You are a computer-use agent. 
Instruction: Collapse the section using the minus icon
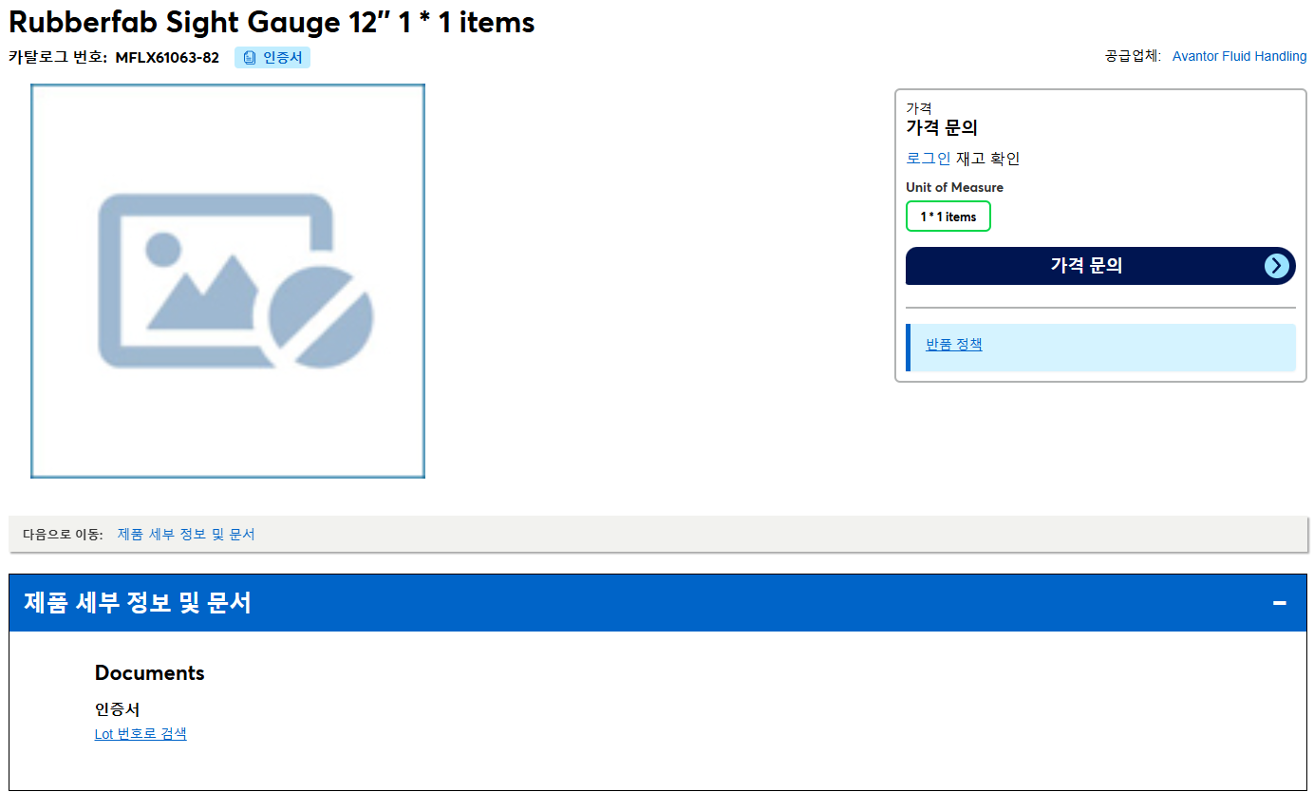(1280, 603)
